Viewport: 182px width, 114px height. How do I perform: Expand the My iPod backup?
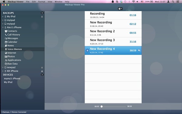pos(3,17)
